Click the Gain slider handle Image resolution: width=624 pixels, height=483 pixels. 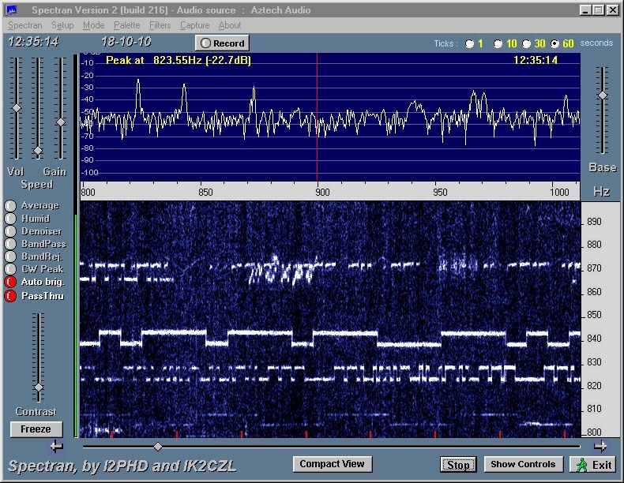tap(61, 122)
